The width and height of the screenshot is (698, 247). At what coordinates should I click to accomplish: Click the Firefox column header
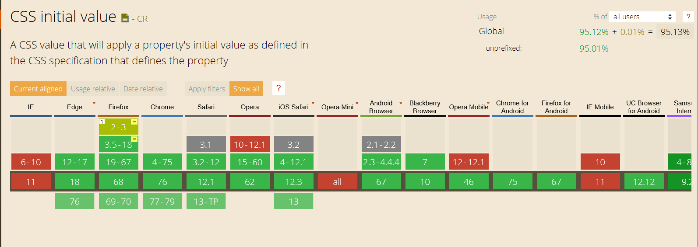[118, 107]
